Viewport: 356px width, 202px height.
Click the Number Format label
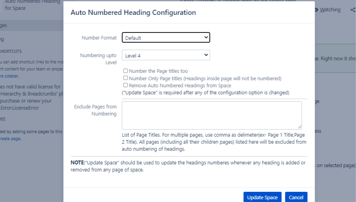click(99, 38)
